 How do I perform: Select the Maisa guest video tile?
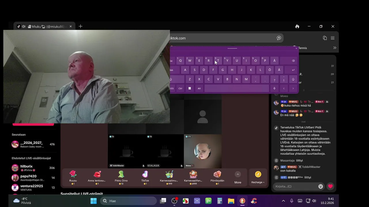(x=203, y=151)
